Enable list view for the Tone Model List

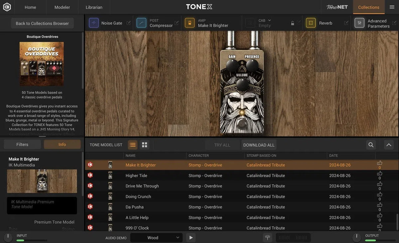click(133, 145)
